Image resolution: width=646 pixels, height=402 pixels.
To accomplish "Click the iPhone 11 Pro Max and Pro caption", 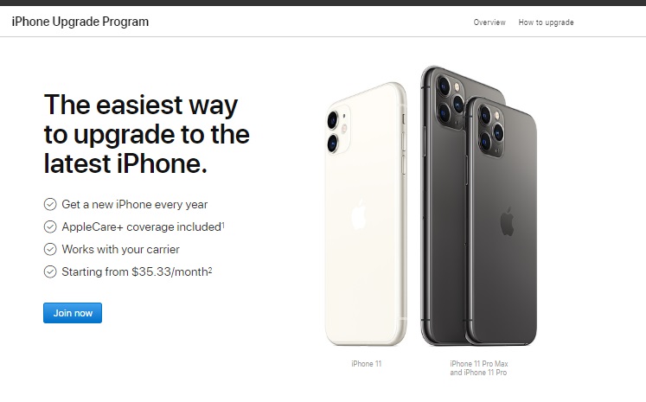I will (479, 368).
